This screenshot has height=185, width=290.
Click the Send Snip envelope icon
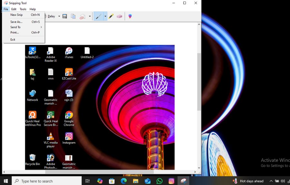(x=82, y=17)
